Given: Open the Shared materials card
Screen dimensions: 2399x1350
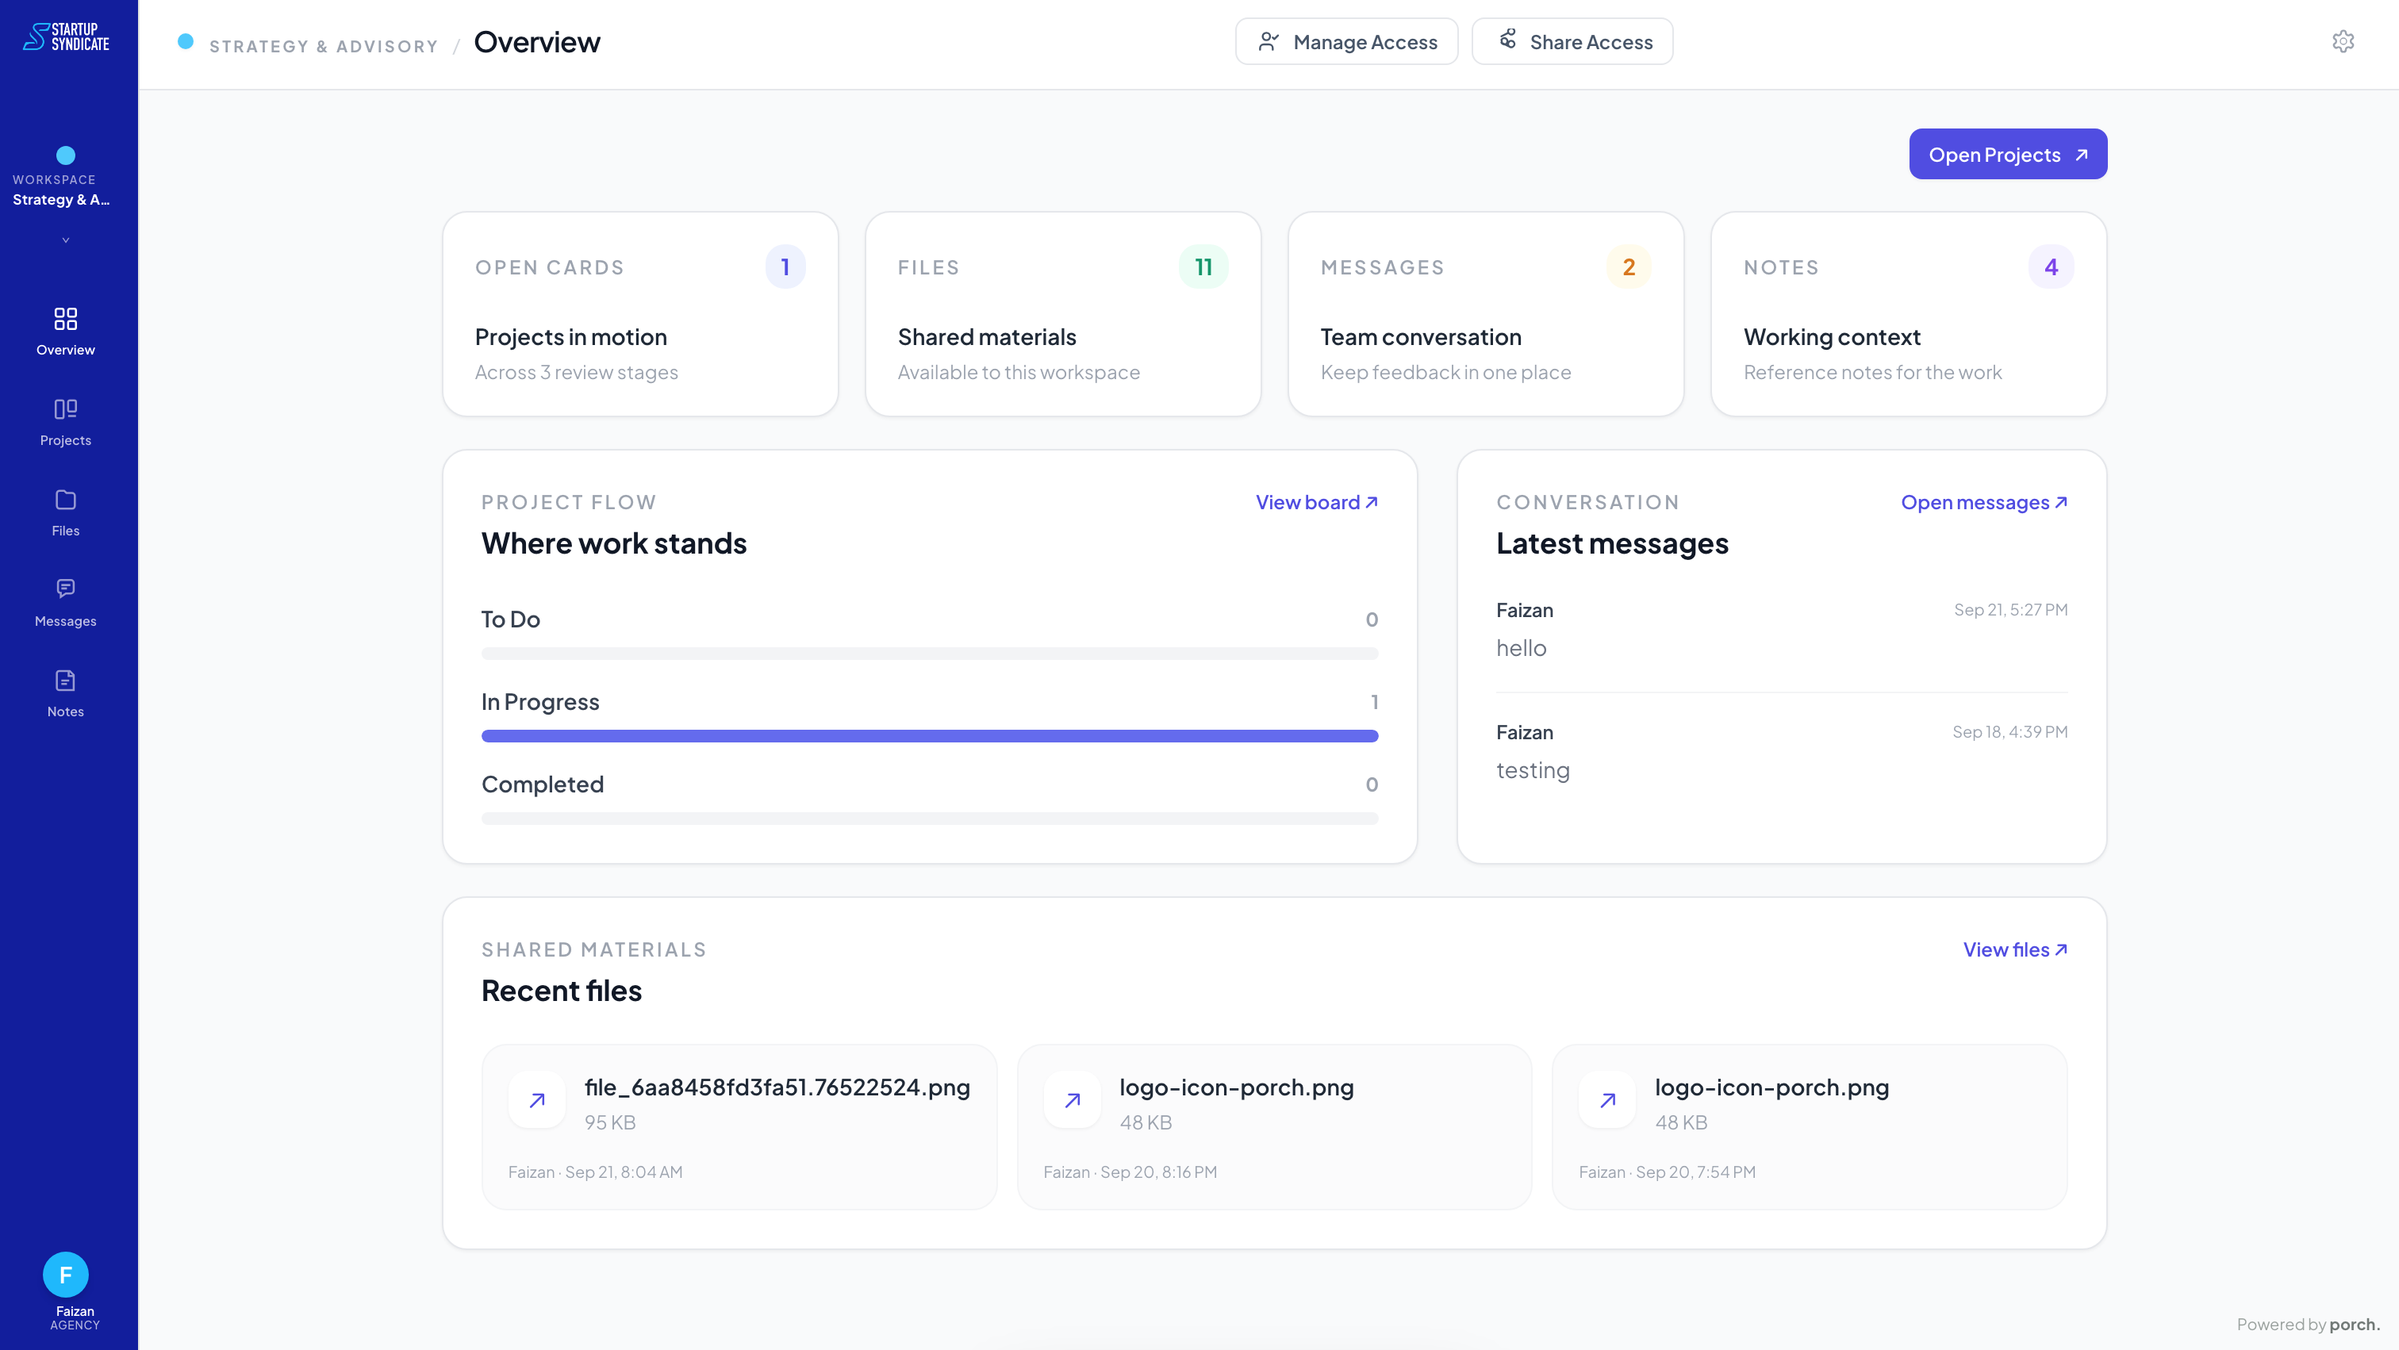Looking at the screenshot, I should point(1064,314).
